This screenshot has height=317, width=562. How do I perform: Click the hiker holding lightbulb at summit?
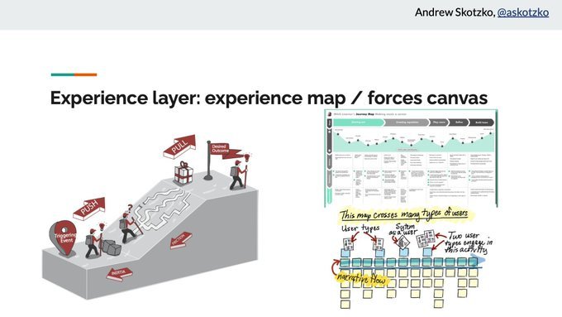pyautogui.click(x=240, y=172)
